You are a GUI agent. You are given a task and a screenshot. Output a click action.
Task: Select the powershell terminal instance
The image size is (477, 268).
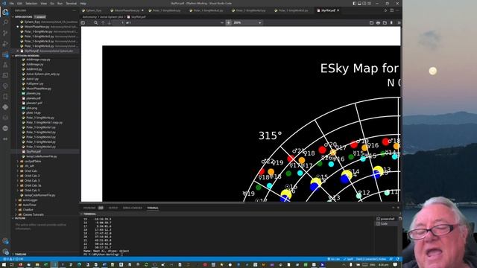tap(387, 219)
